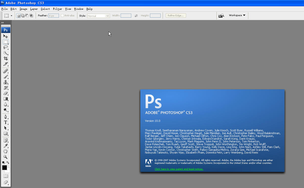Select the Move tool
Screen dimensions: 304x188
tap(6, 36)
